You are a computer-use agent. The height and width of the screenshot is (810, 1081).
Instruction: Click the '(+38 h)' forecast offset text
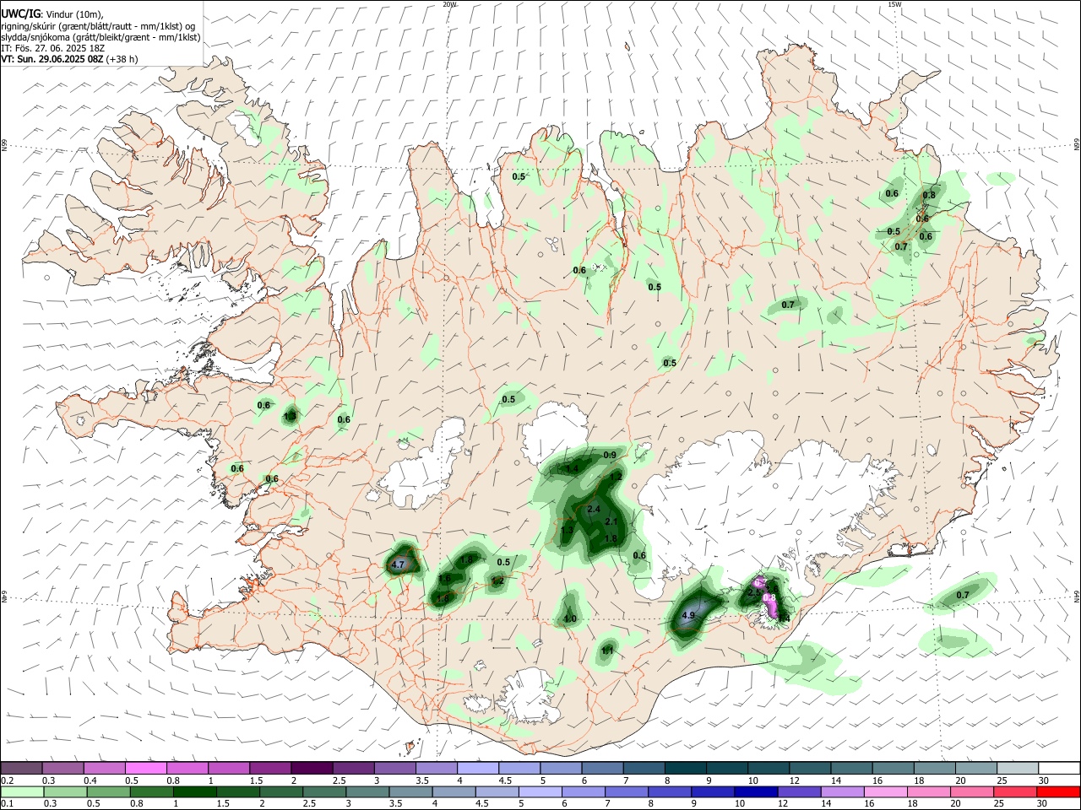tap(122, 59)
